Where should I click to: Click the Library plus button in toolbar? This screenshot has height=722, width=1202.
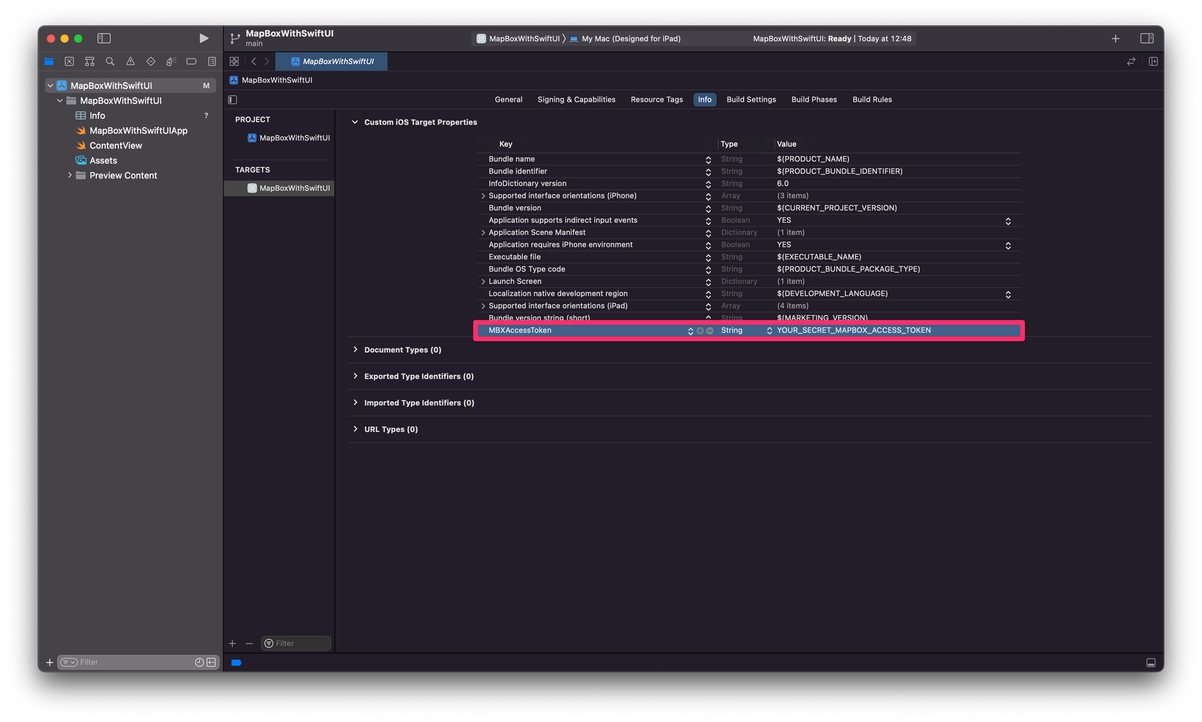[1115, 38]
